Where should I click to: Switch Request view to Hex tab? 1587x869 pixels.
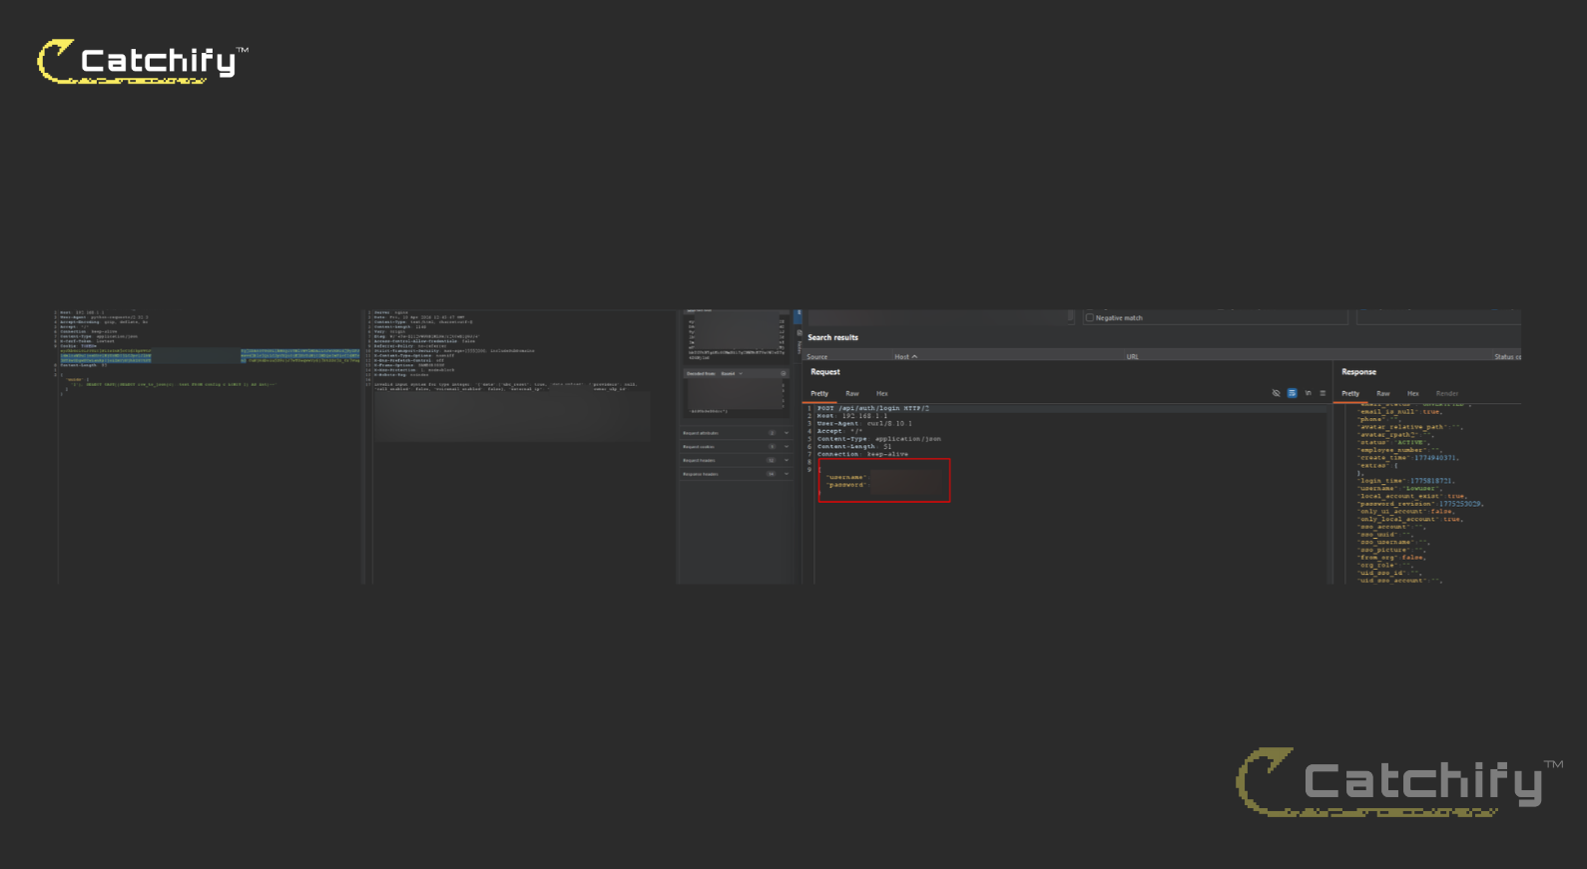(882, 393)
